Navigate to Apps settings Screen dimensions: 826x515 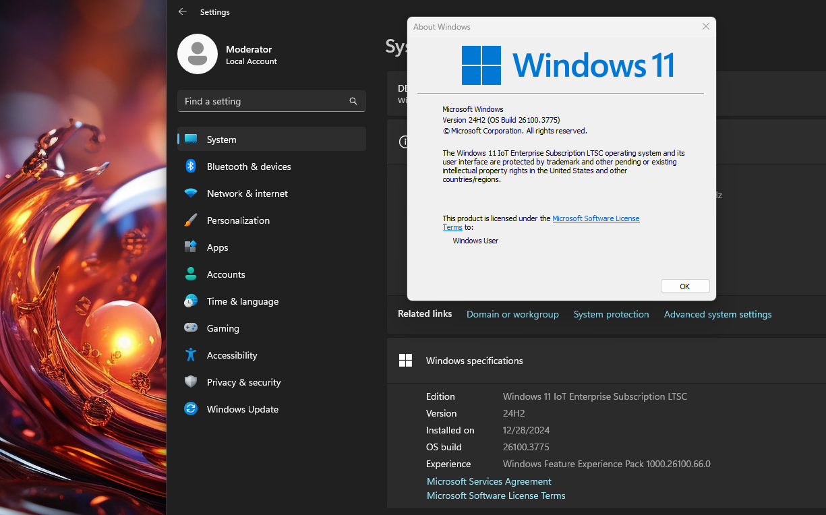click(x=272, y=247)
